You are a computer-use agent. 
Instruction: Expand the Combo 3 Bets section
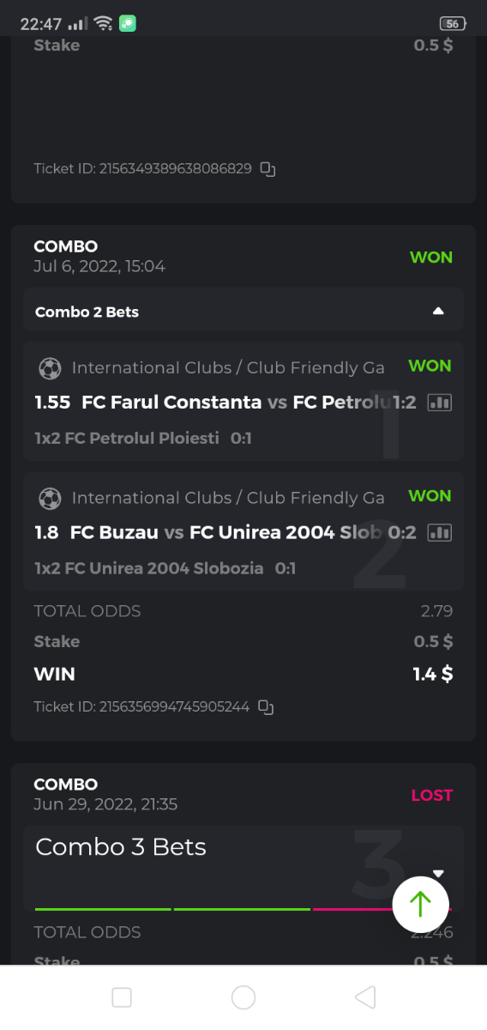click(438, 874)
